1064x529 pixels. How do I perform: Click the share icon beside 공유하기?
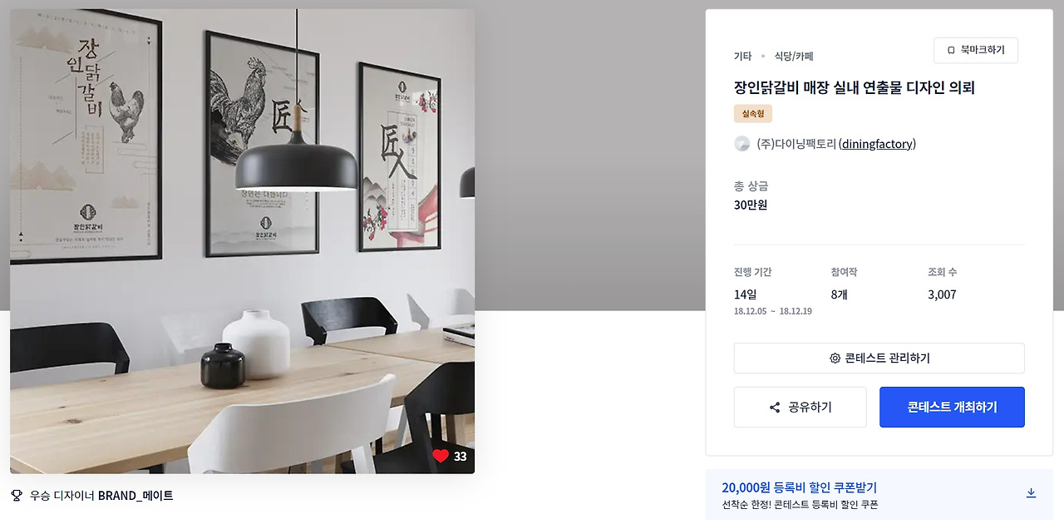tap(775, 408)
